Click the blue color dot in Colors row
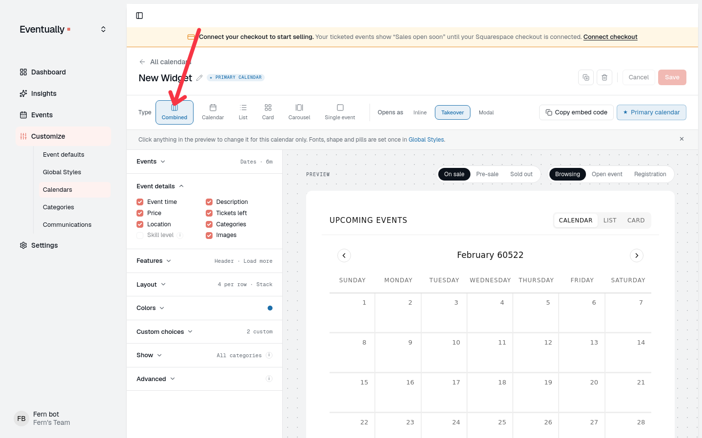This screenshot has width=702, height=438. [x=270, y=308]
